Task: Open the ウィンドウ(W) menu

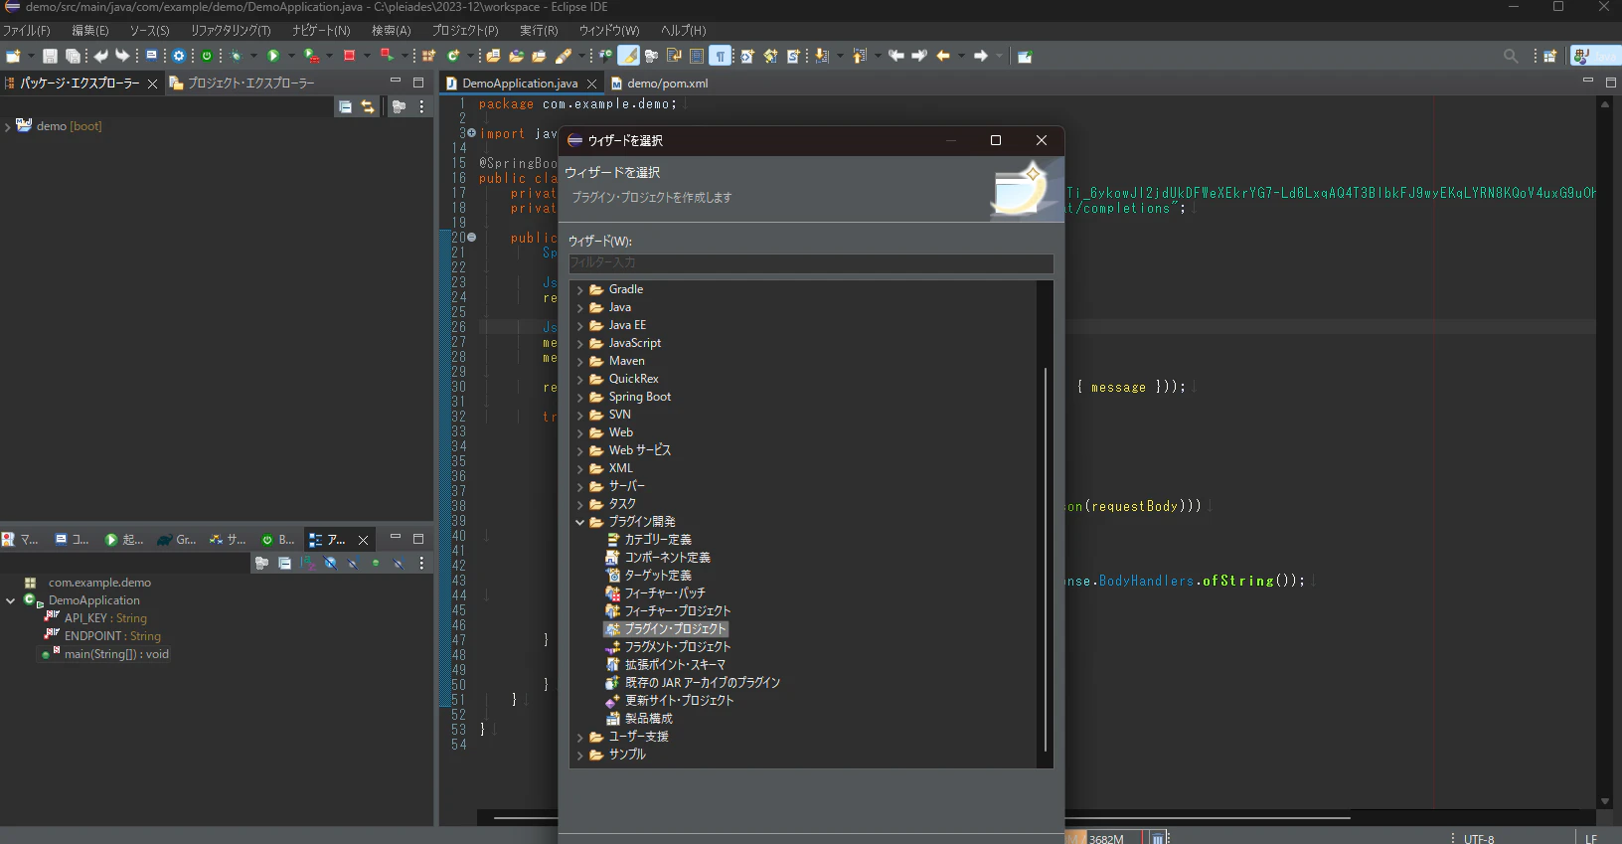Action: pos(609,31)
